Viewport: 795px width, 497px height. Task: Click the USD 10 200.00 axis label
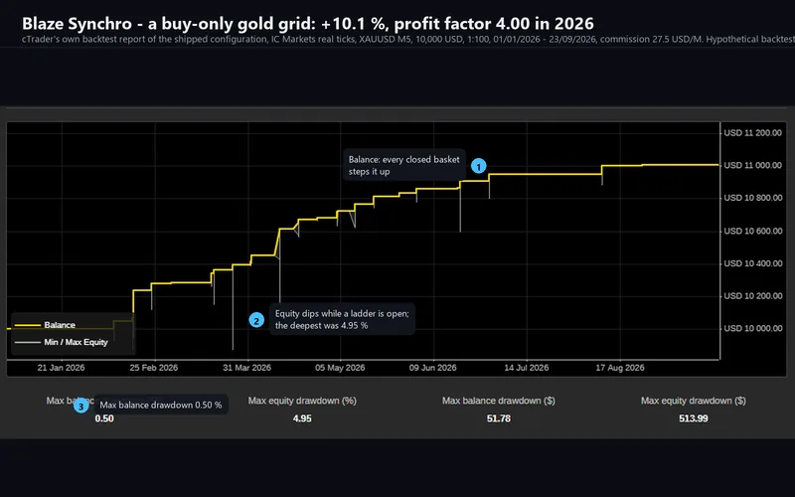[x=752, y=295]
